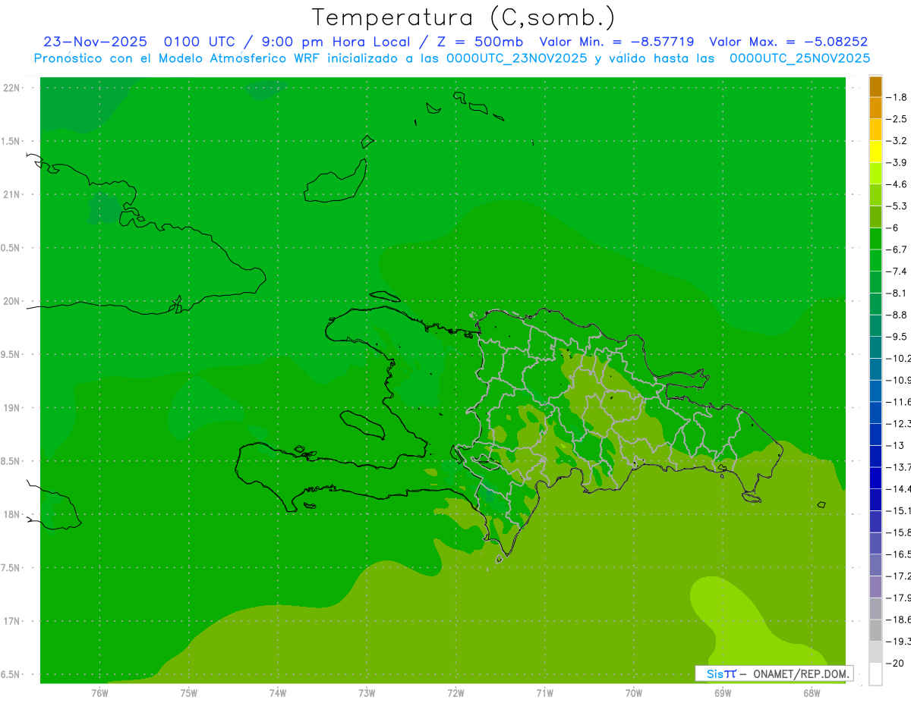Screen dimensions: 911x703
Task: Click the '-8.8' color scale label
Action: point(898,315)
